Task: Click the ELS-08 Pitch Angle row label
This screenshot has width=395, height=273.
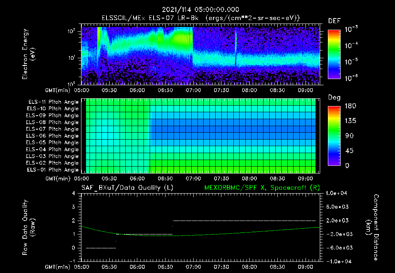Action: pyautogui.click(x=52, y=122)
